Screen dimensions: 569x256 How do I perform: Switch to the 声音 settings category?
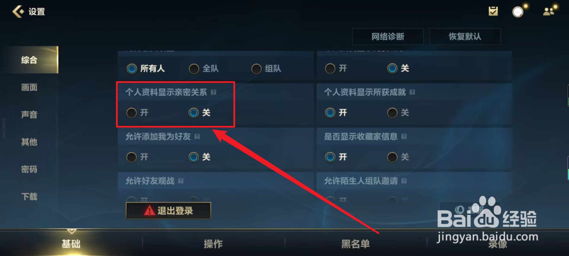[x=29, y=114]
